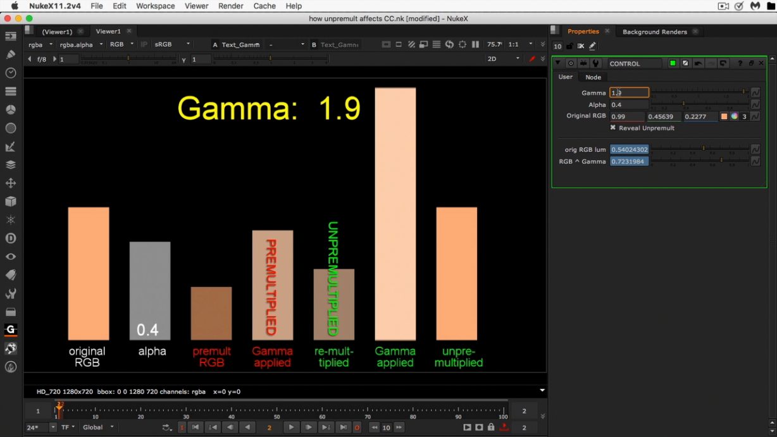The width and height of the screenshot is (777, 437).
Task: Click the Transform arrows icon in the left toolbar
Action: click(x=10, y=183)
